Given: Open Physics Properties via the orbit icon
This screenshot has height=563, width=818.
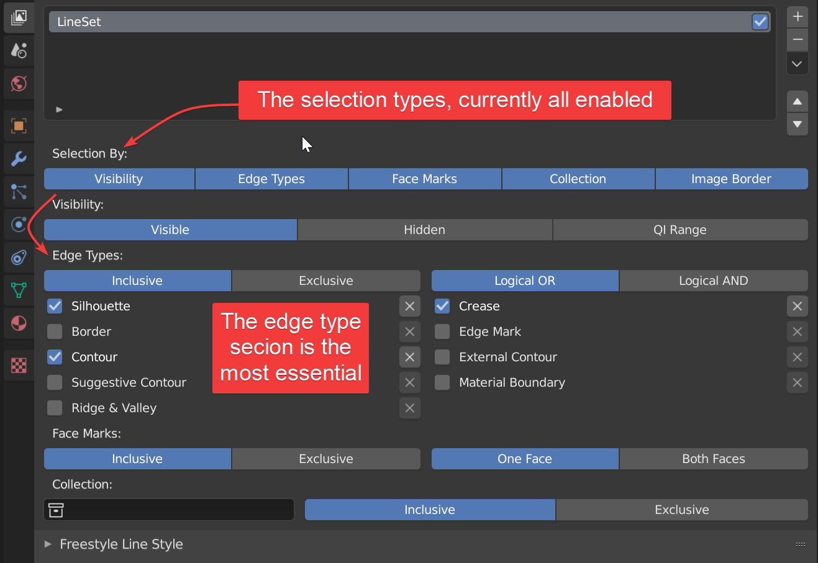Looking at the screenshot, I should click(19, 224).
